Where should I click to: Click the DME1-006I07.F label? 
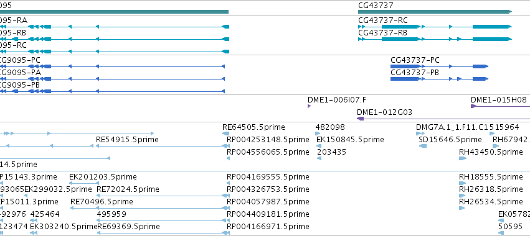pos(337,100)
